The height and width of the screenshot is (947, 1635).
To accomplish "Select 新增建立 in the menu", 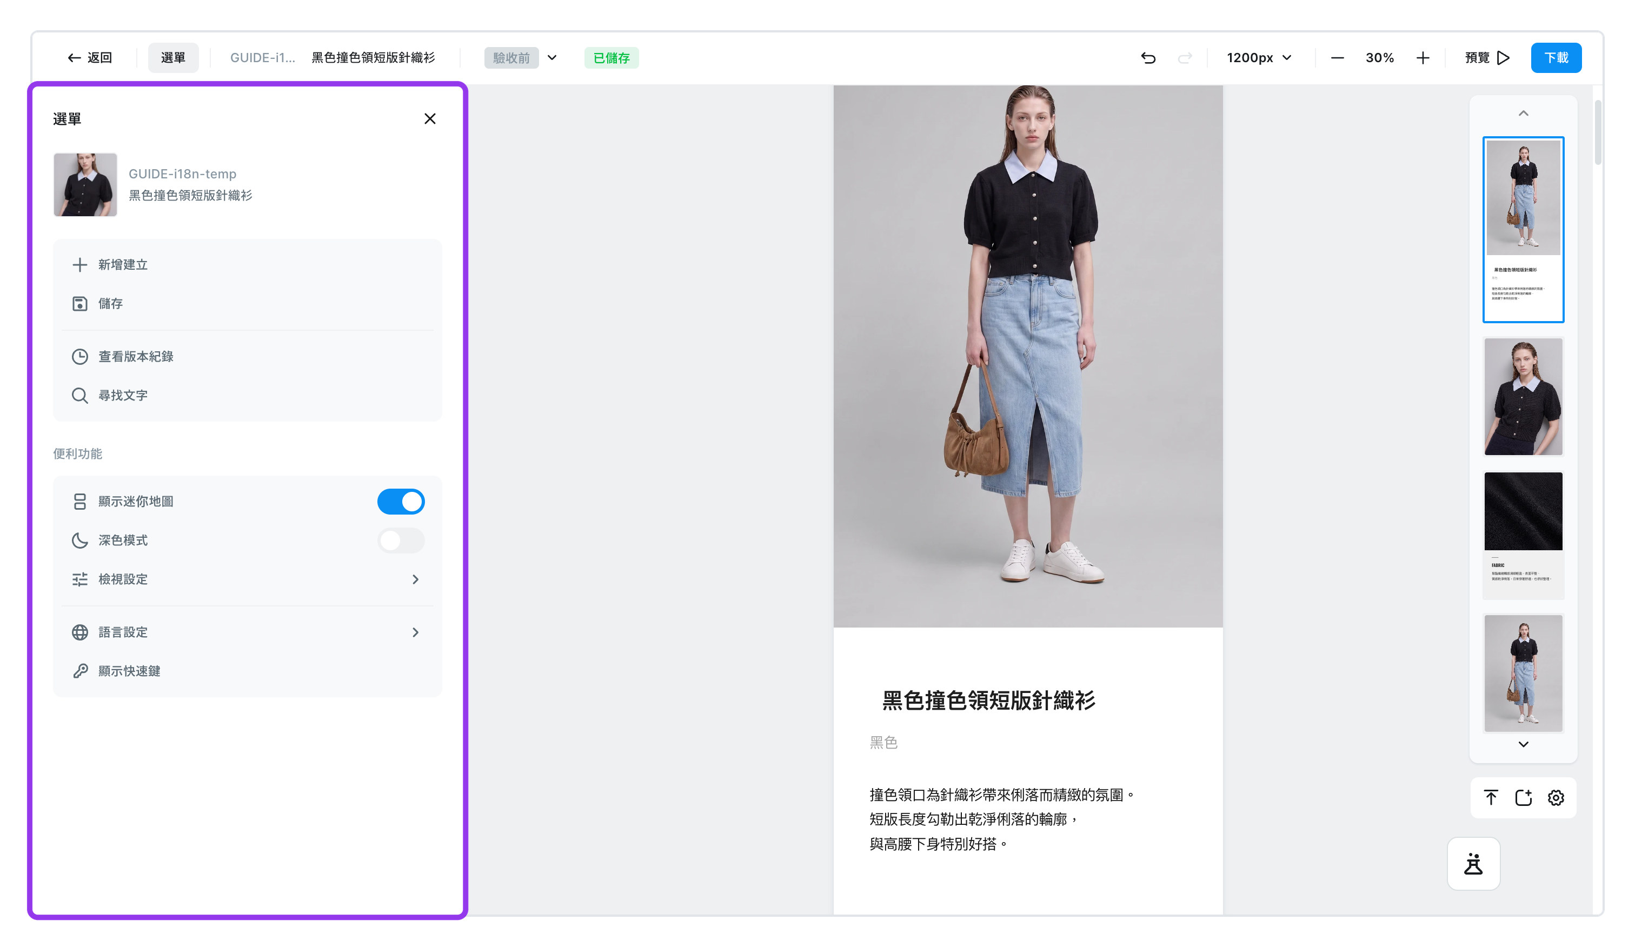I will tap(247, 265).
